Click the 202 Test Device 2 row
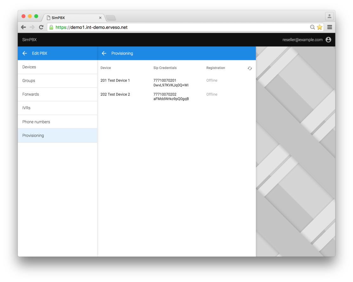 coord(176,96)
